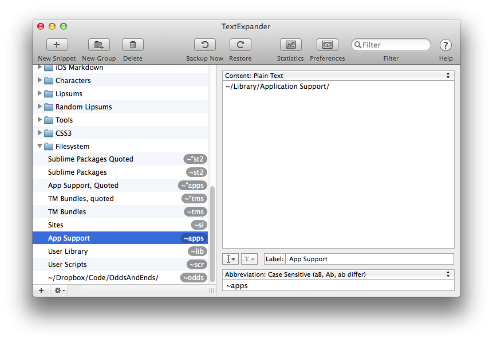Expand the iOS Markdown group
Viewport: 493px width, 342px height.
40,67
